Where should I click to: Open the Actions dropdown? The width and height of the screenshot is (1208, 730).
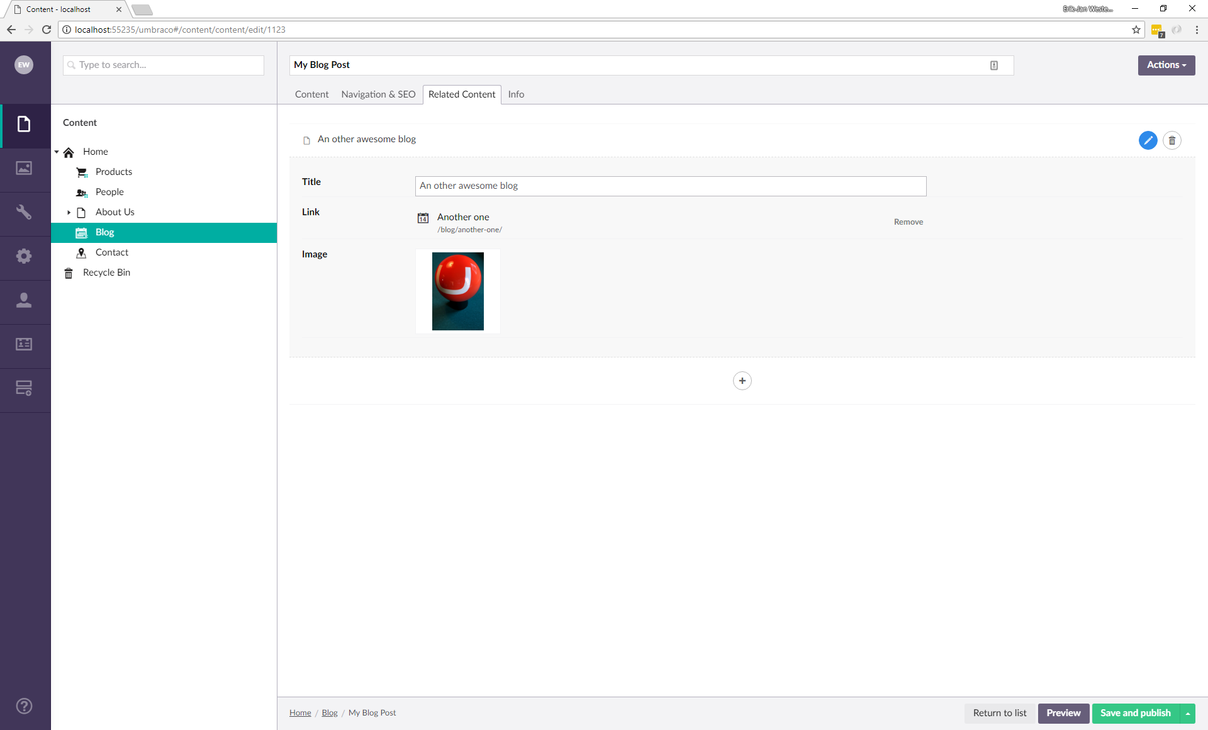1166,65
